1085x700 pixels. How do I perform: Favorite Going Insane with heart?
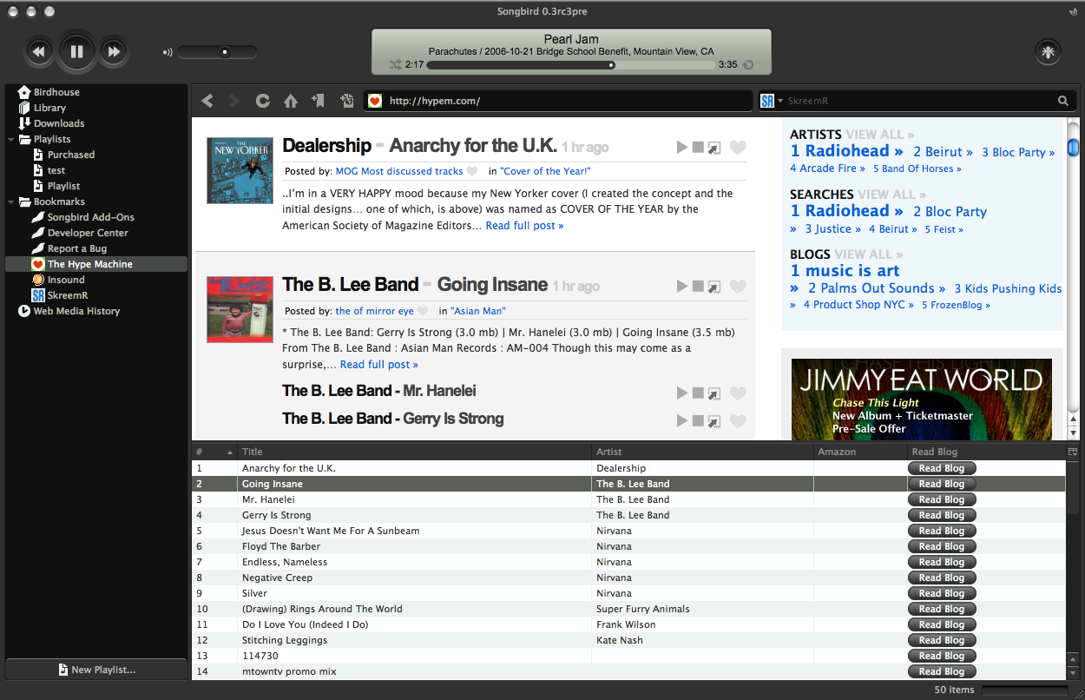coord(737,286)
